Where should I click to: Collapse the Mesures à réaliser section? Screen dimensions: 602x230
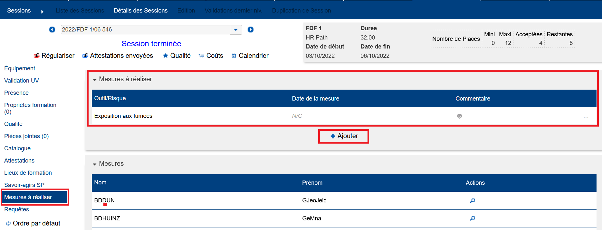(x=95, y=80)
